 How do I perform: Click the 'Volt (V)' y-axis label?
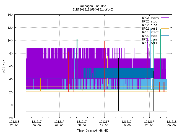pyautogui.click(x=3, y=66)
